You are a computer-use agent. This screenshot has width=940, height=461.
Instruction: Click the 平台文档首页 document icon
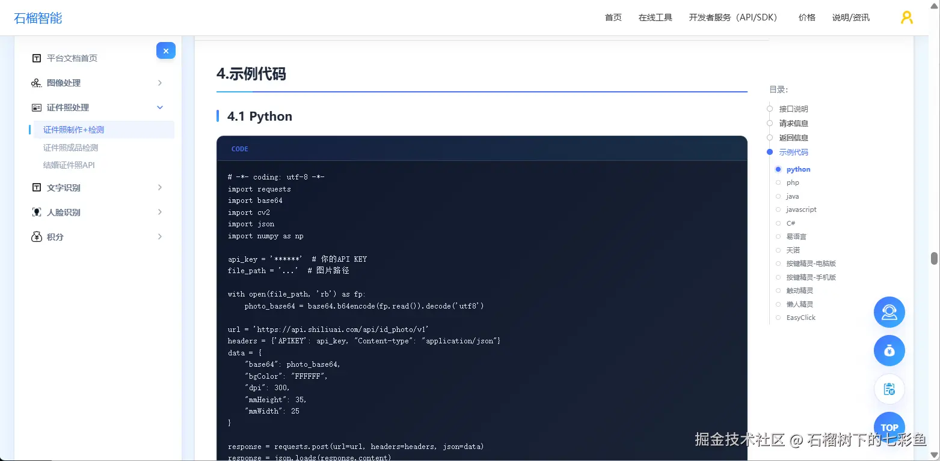pos(37,58)
